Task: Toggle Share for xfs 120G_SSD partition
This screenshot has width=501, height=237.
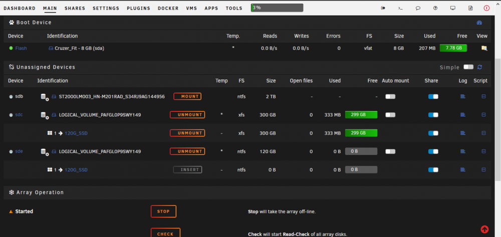Action: 433,133
